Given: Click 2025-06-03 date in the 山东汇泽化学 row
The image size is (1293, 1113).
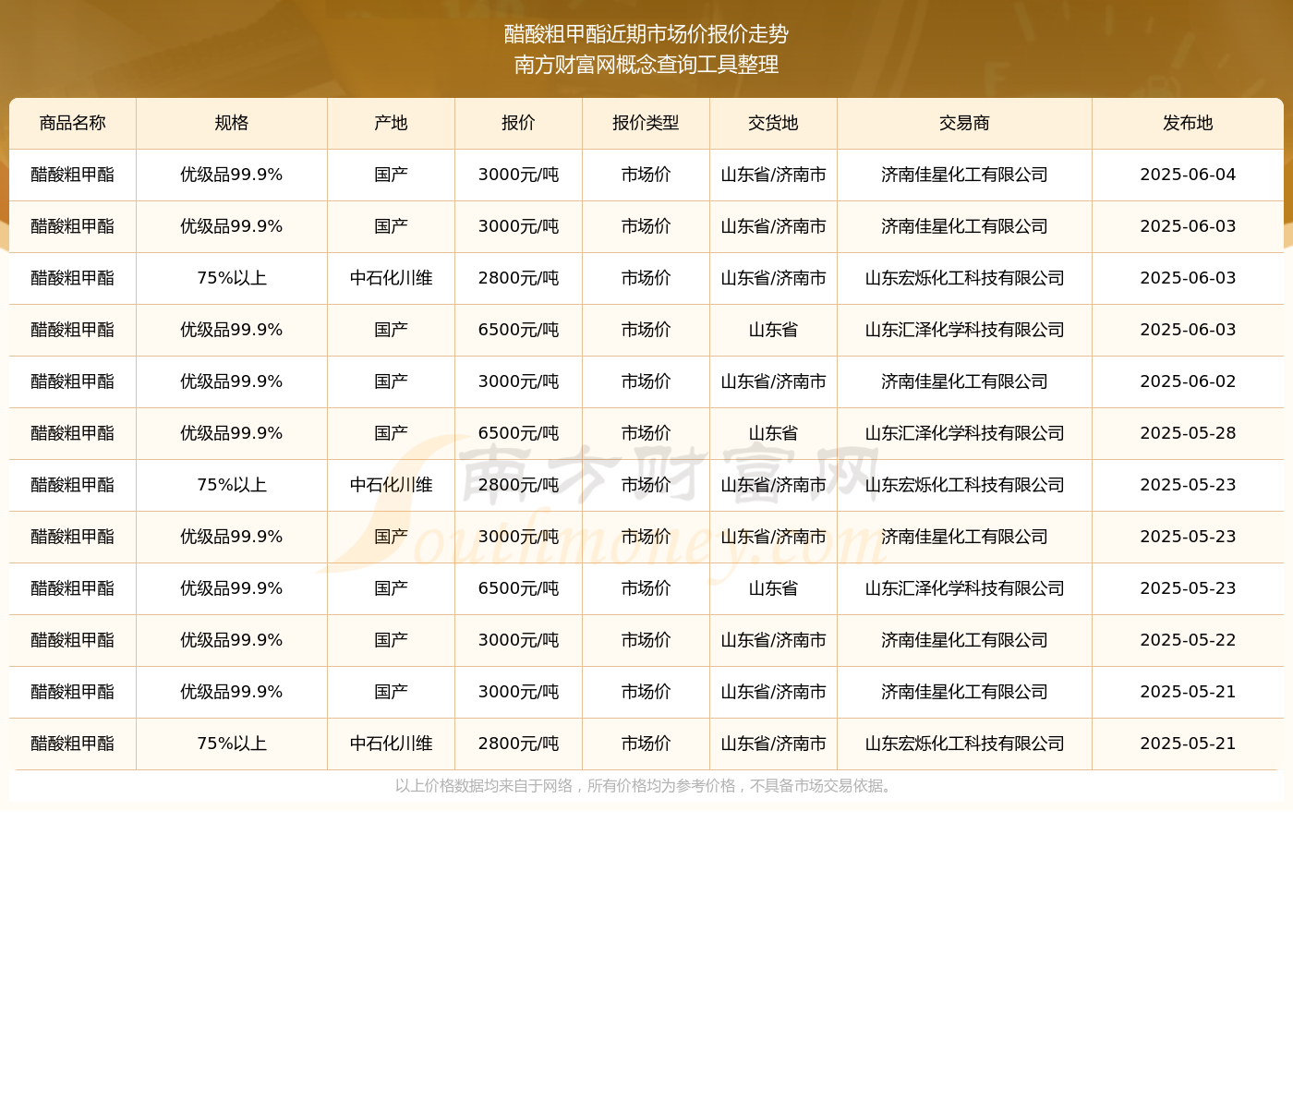Looking at the screenshot, I should click(1189, 330).
